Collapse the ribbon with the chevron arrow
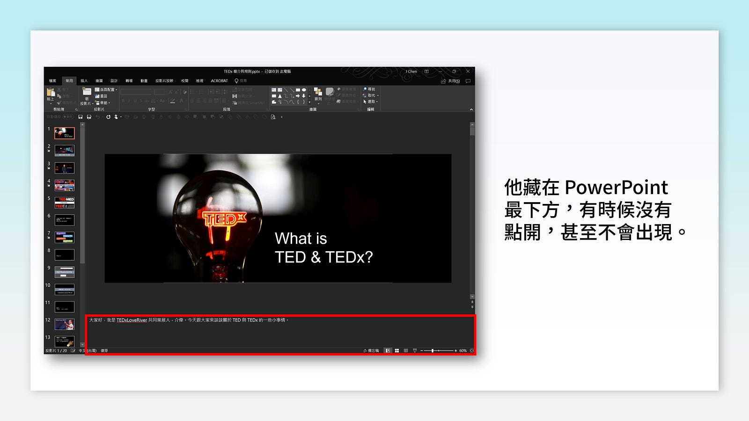The image size is (749, 421). pyautogui.click(x=471, y=109)
